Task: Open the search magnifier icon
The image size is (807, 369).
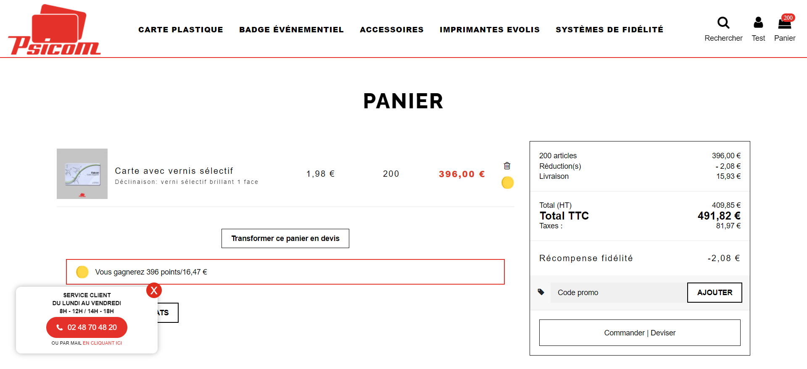Action: (723, 23)
